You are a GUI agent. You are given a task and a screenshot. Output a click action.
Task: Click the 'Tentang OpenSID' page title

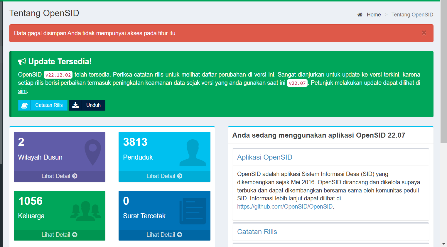tap(44, 13)
